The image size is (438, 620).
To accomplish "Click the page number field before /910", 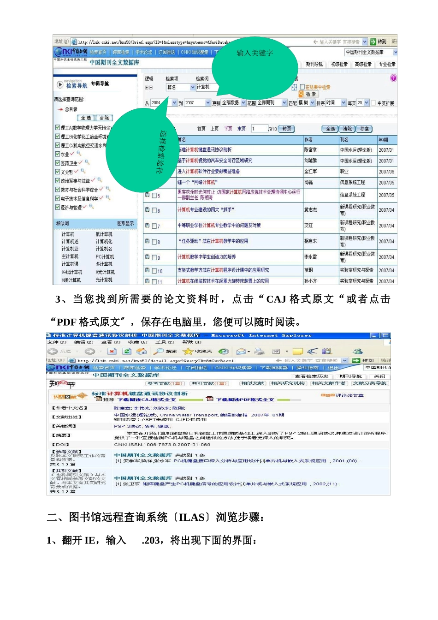I will (x=259, y=129).
